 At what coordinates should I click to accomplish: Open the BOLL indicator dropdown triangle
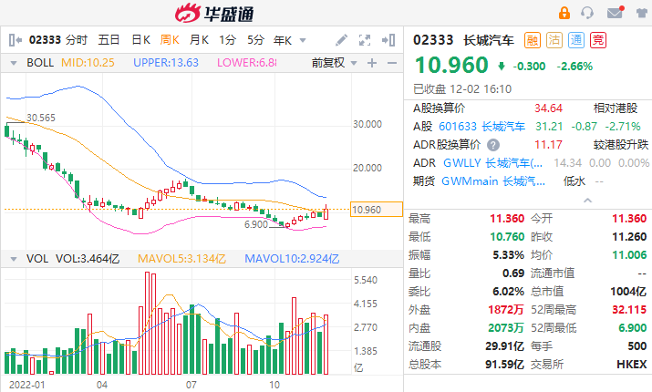point(14,63)
